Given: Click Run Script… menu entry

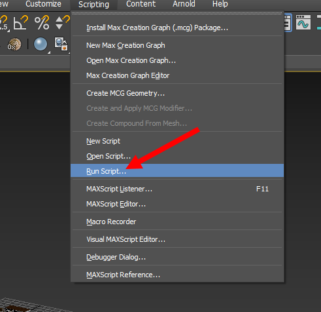Looking at the screenshot, I should click(177, 170).
